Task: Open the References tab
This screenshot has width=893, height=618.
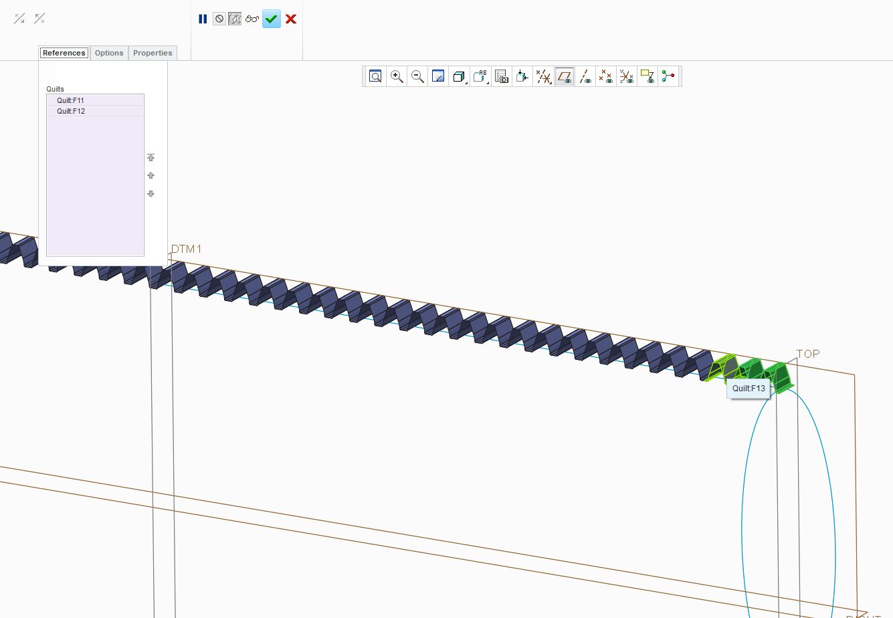Action: (x=64, y=53)
